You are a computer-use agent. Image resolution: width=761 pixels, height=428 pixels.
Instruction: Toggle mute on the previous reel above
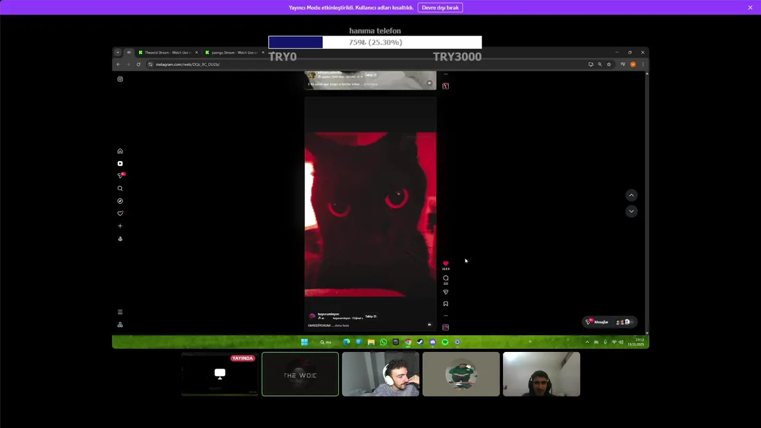click(429, 83)
